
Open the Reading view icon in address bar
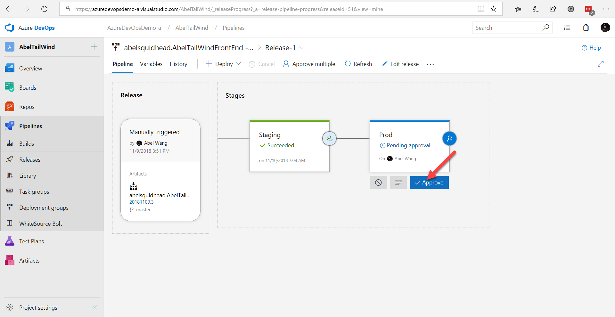coord(481,9)
